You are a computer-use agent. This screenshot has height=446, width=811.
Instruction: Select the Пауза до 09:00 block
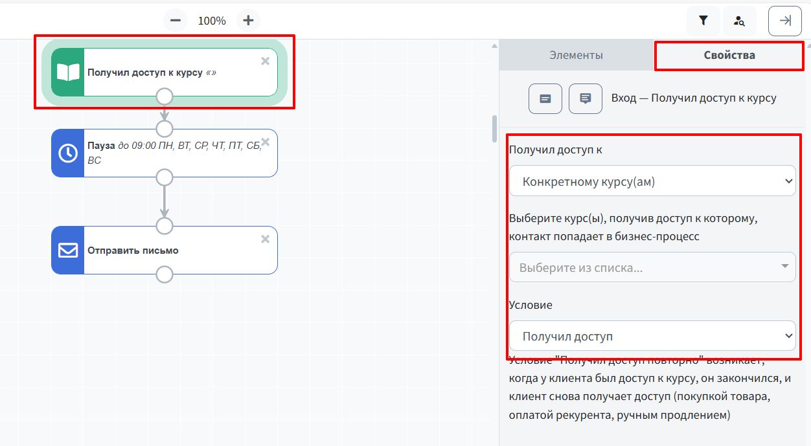[165, 153]
